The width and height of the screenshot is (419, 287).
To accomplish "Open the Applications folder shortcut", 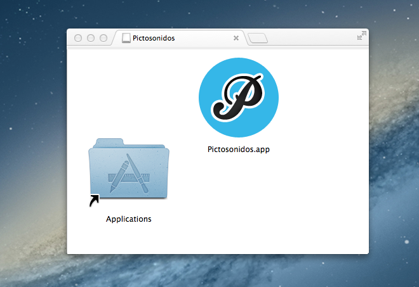I will click(129, 172).
